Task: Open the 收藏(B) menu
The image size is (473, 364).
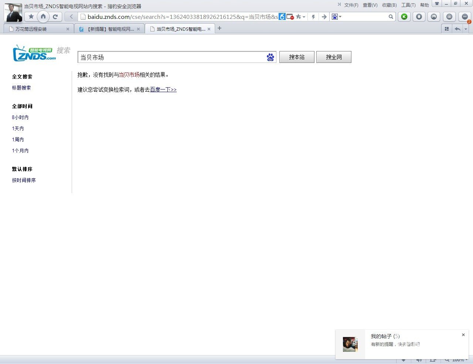Action: [x=389, y=5]
